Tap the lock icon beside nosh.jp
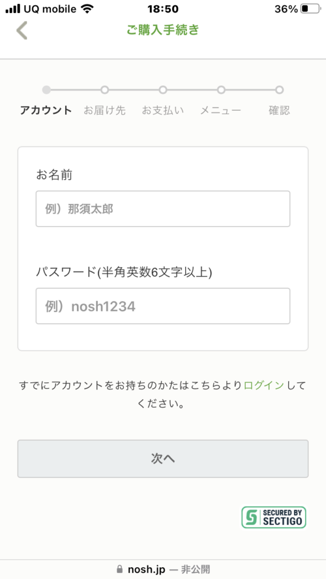 (119, 569)
